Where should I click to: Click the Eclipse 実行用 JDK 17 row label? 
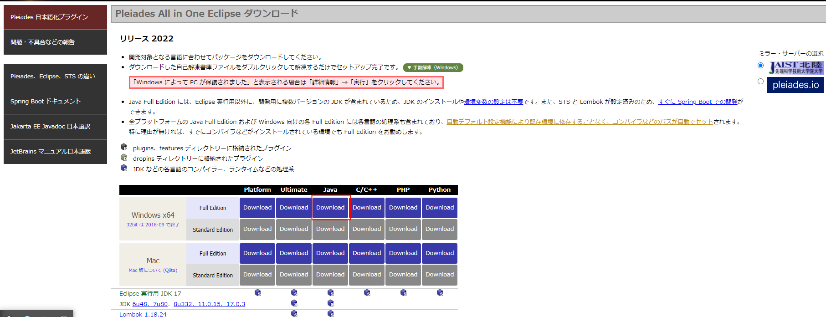pyautogui.click(x=150, y=294)
